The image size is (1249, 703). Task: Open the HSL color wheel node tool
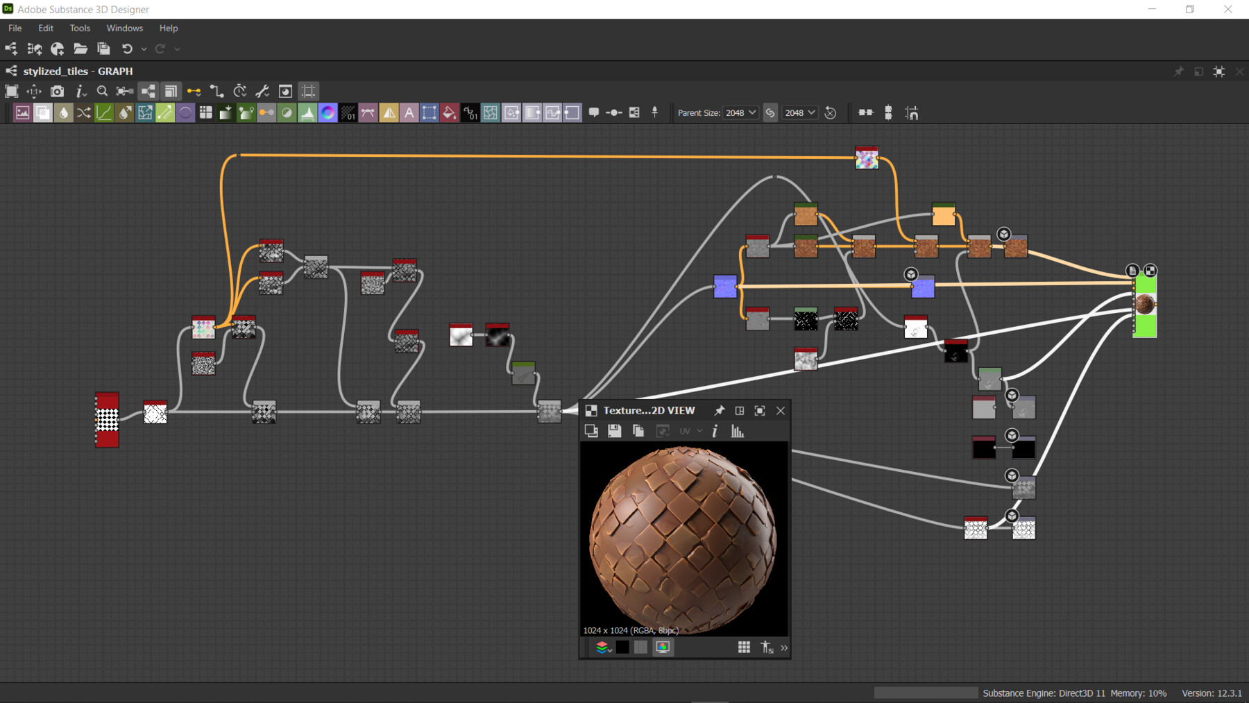(328, 112)
